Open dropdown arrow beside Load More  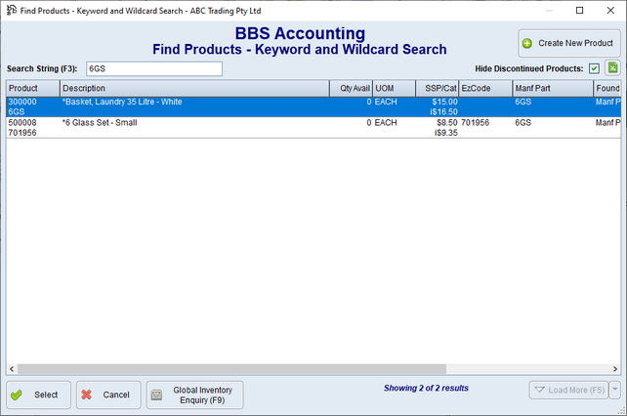614,391
